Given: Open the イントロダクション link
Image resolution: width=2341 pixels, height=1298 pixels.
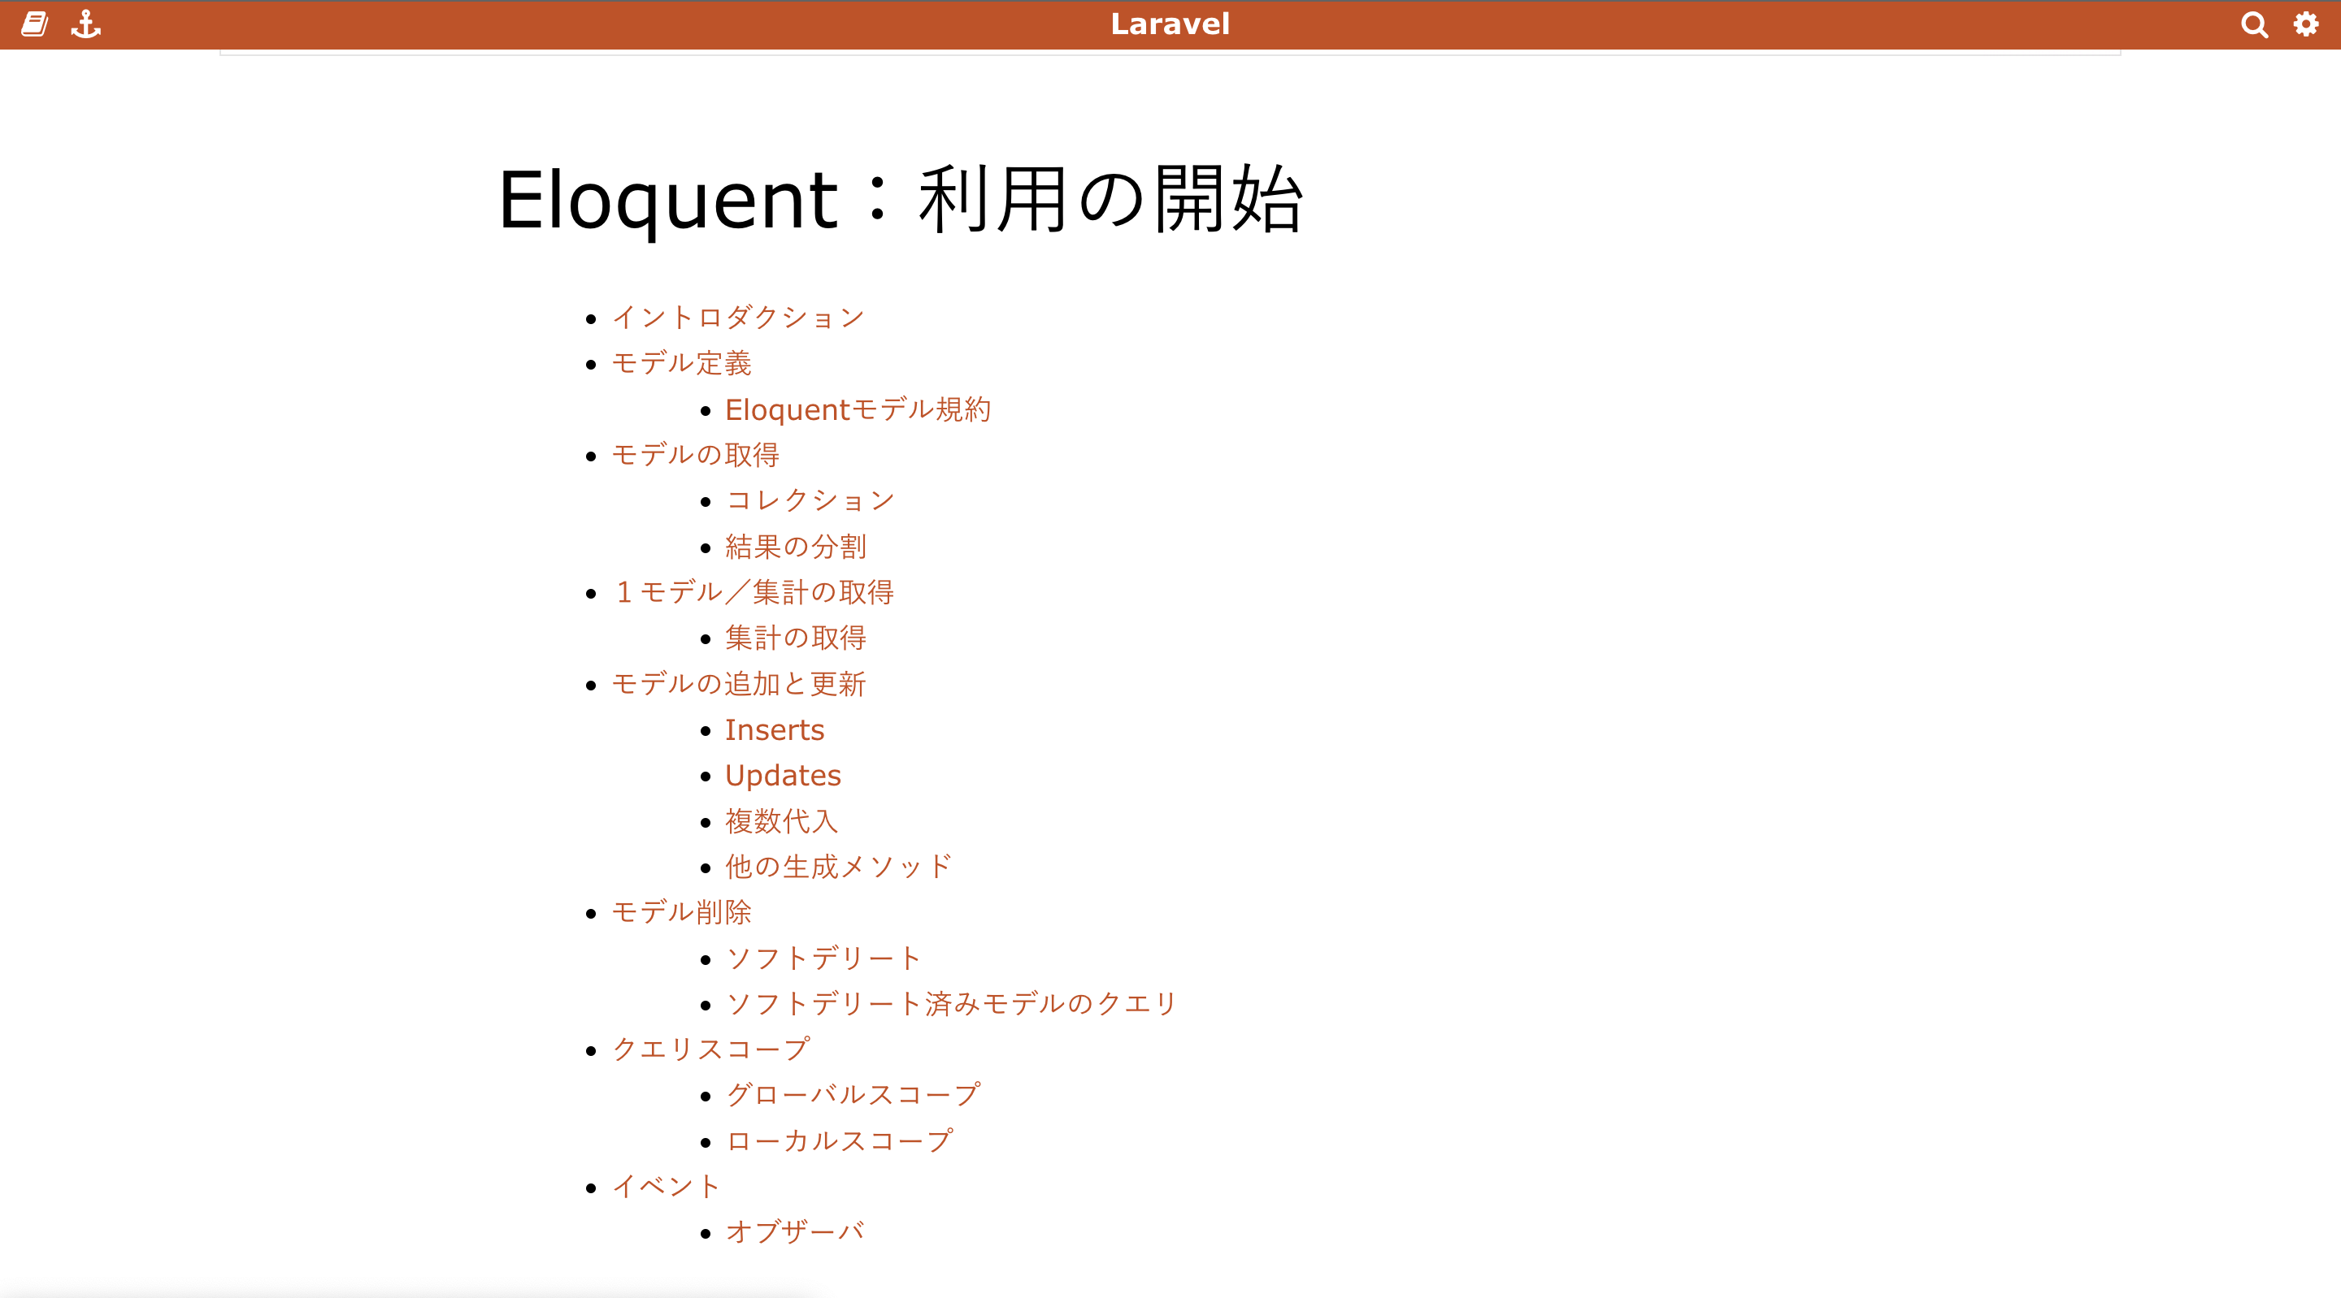Looking at the screenshot, I should [738, 317].
